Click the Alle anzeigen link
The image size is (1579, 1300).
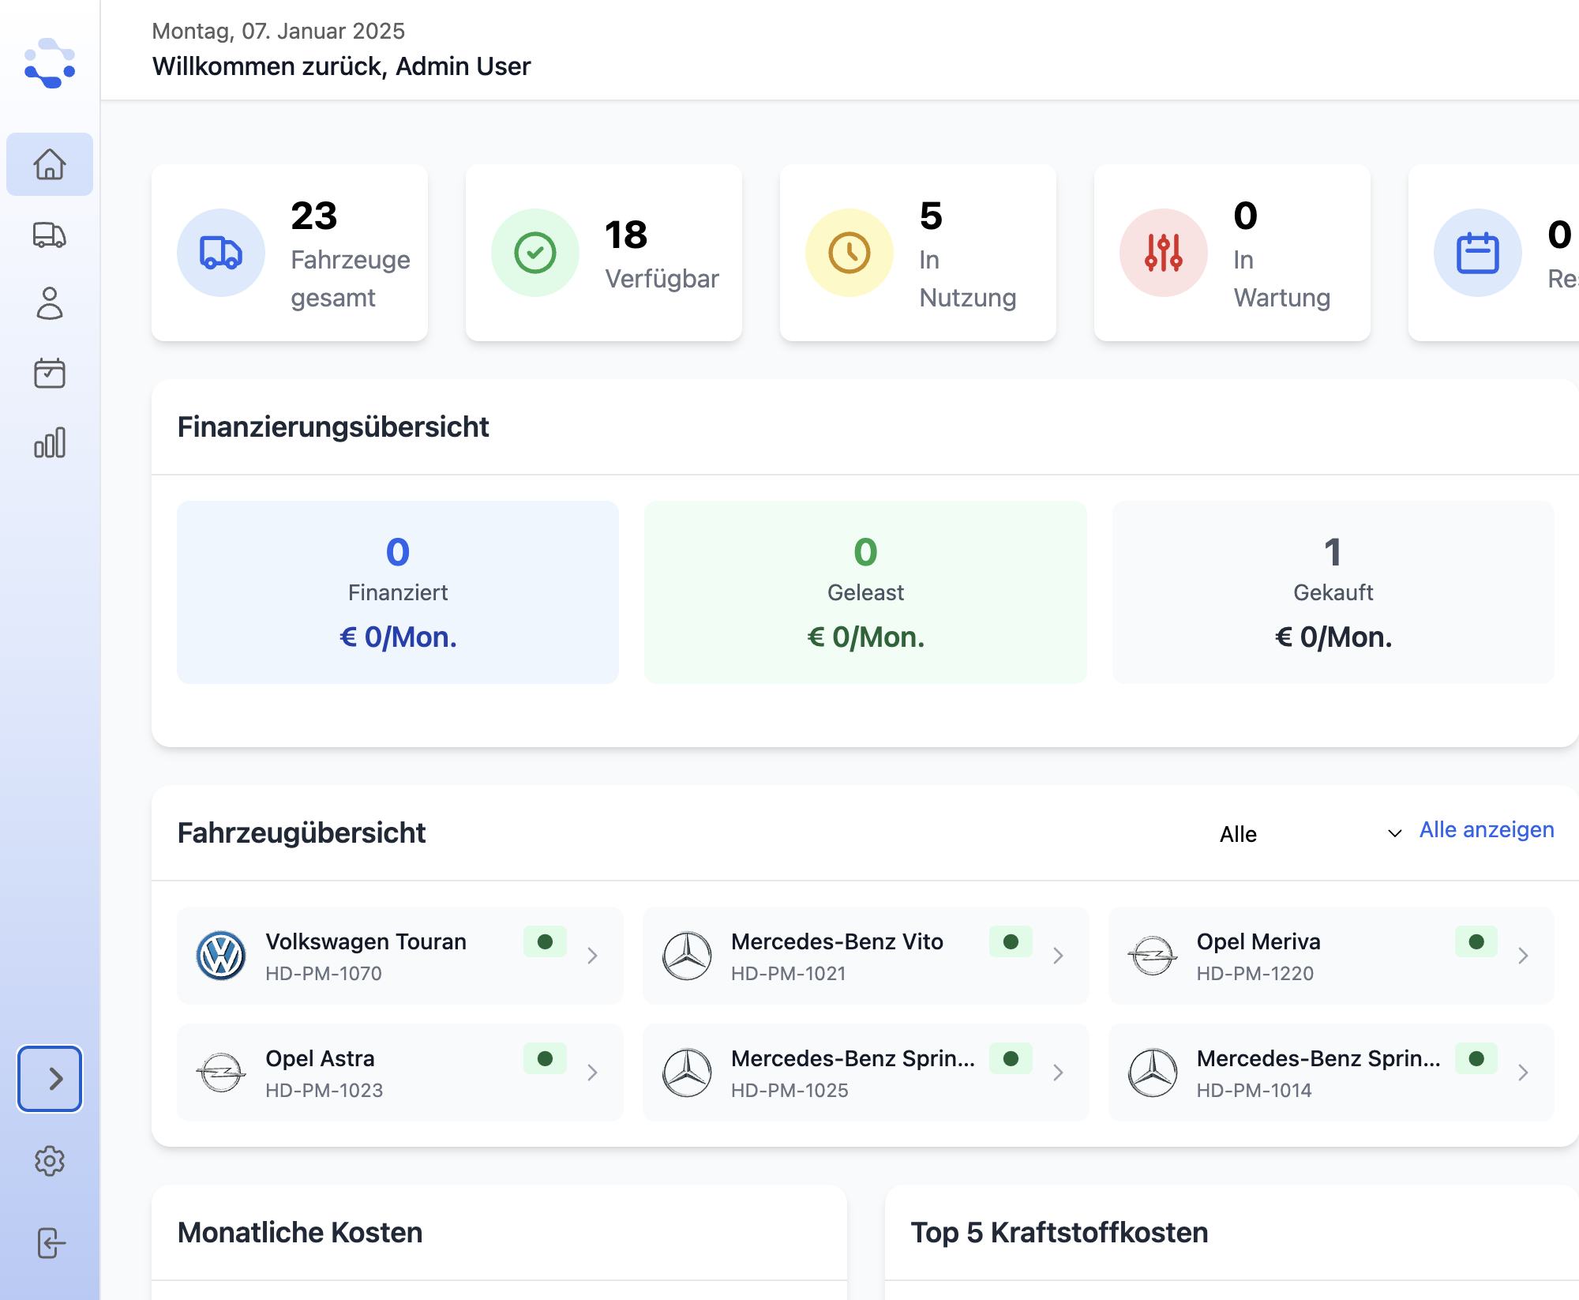(1487, 829)
